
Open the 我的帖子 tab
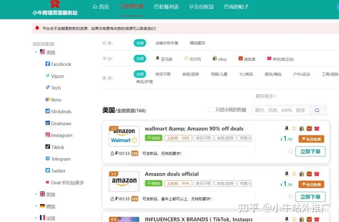click(236, 7)
